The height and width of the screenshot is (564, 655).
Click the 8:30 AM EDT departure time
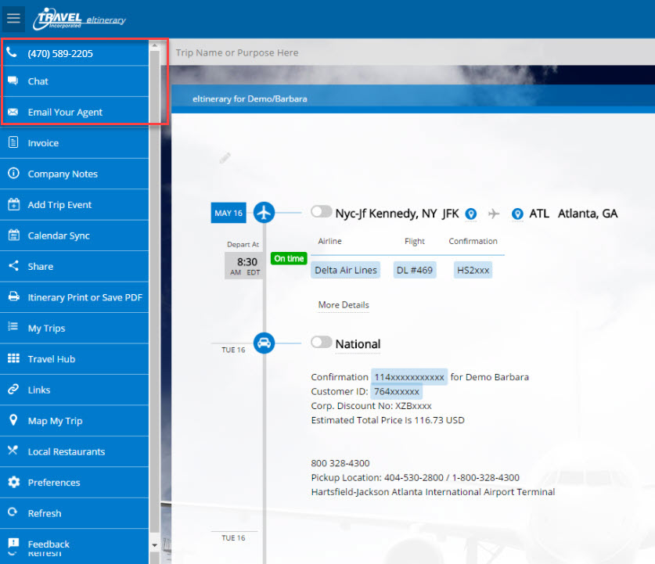pos(244,265)
